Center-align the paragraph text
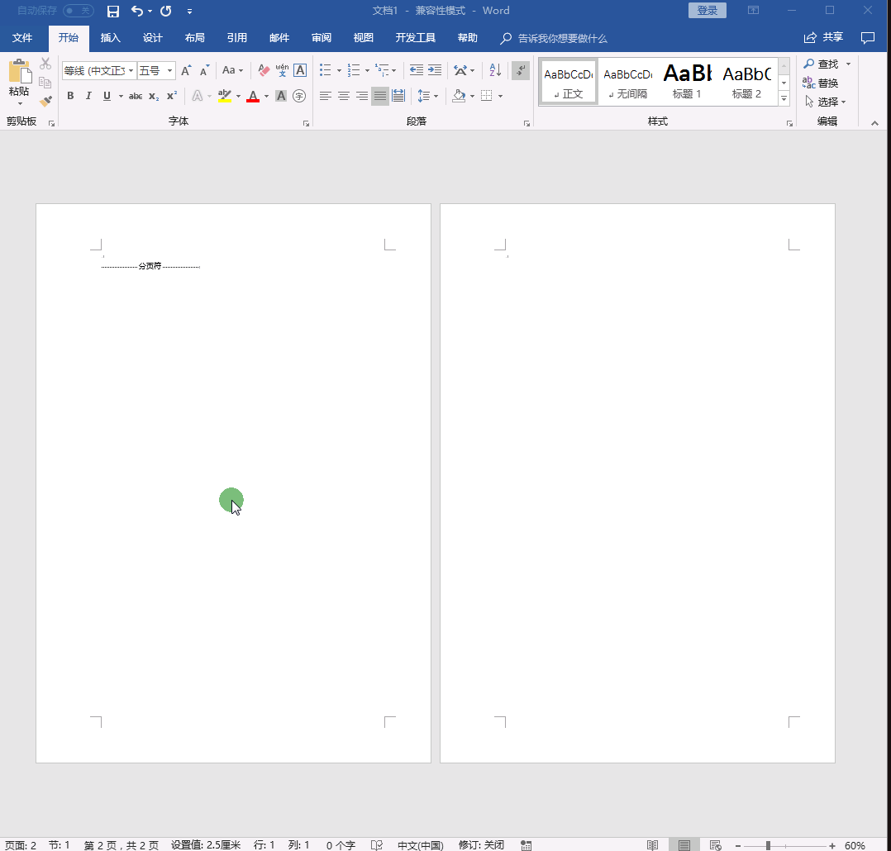Image resolution: width=891 pixels, height=851 pixels. point(344,96)
